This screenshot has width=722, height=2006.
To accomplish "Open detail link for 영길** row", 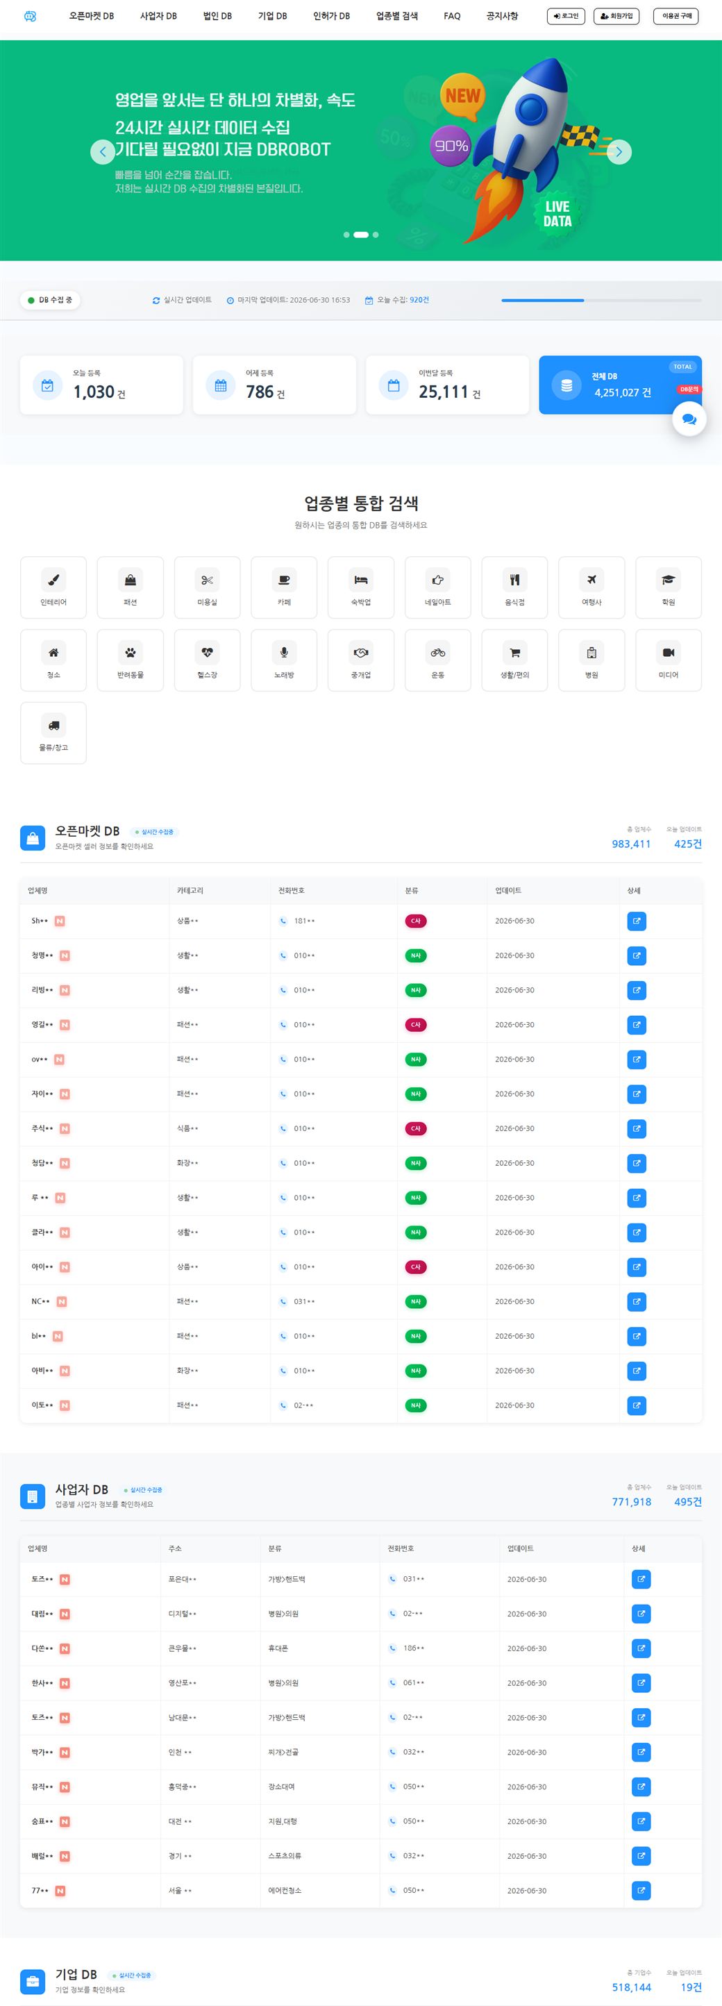I will [x=637, y=1025].
